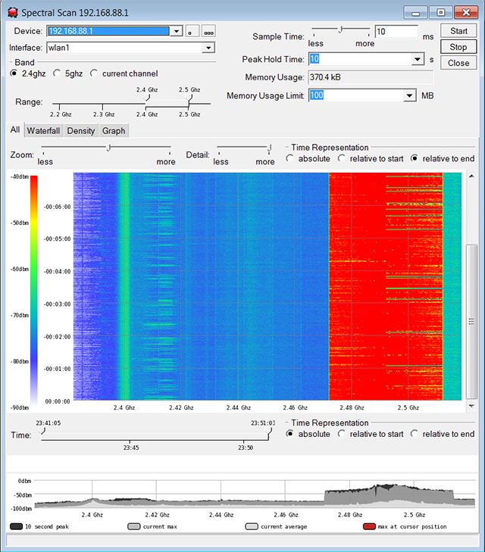The image size is (485, 552).
Task: Click the Start button
Action: (458, 31)
